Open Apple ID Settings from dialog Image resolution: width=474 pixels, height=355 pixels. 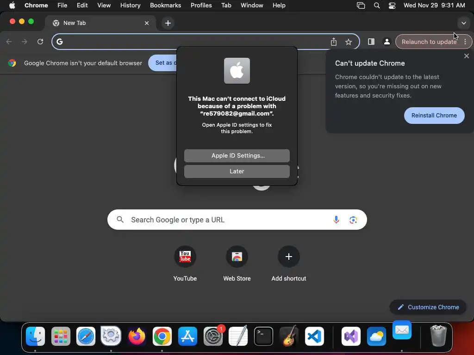pyautogui.click(x=237, y=155)
